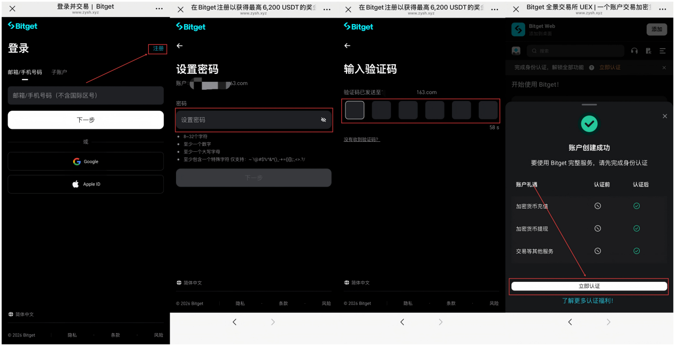Open 风险 footer link on login screen
This screenshot has height=346, width=675.
(159, 335)
